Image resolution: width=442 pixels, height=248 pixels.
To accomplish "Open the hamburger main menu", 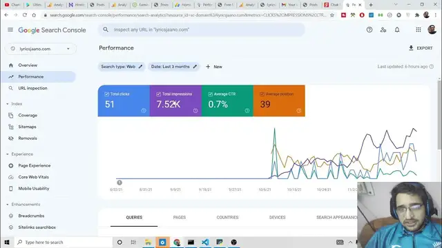I will (10, 30).
